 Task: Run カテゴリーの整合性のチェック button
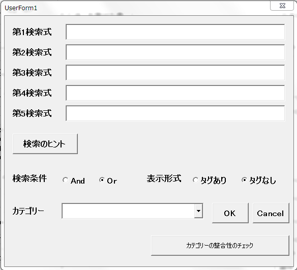(220, 246)
